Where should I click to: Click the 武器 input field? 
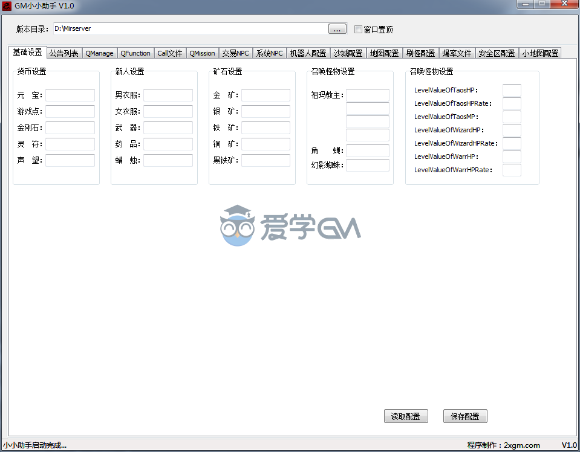168,128
